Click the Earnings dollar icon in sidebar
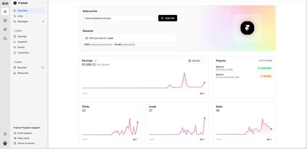 coord(15,36)
